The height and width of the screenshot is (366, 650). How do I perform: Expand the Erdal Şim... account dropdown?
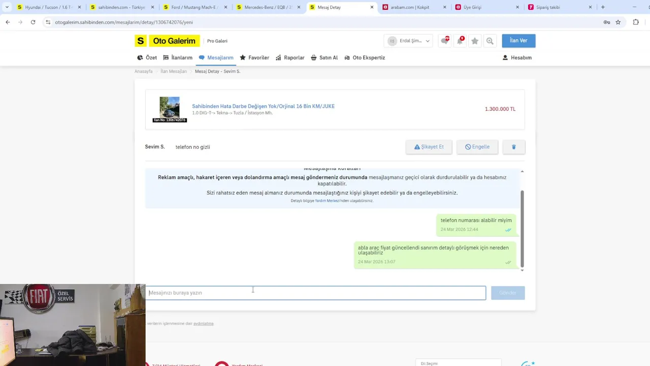coord(409,41)
